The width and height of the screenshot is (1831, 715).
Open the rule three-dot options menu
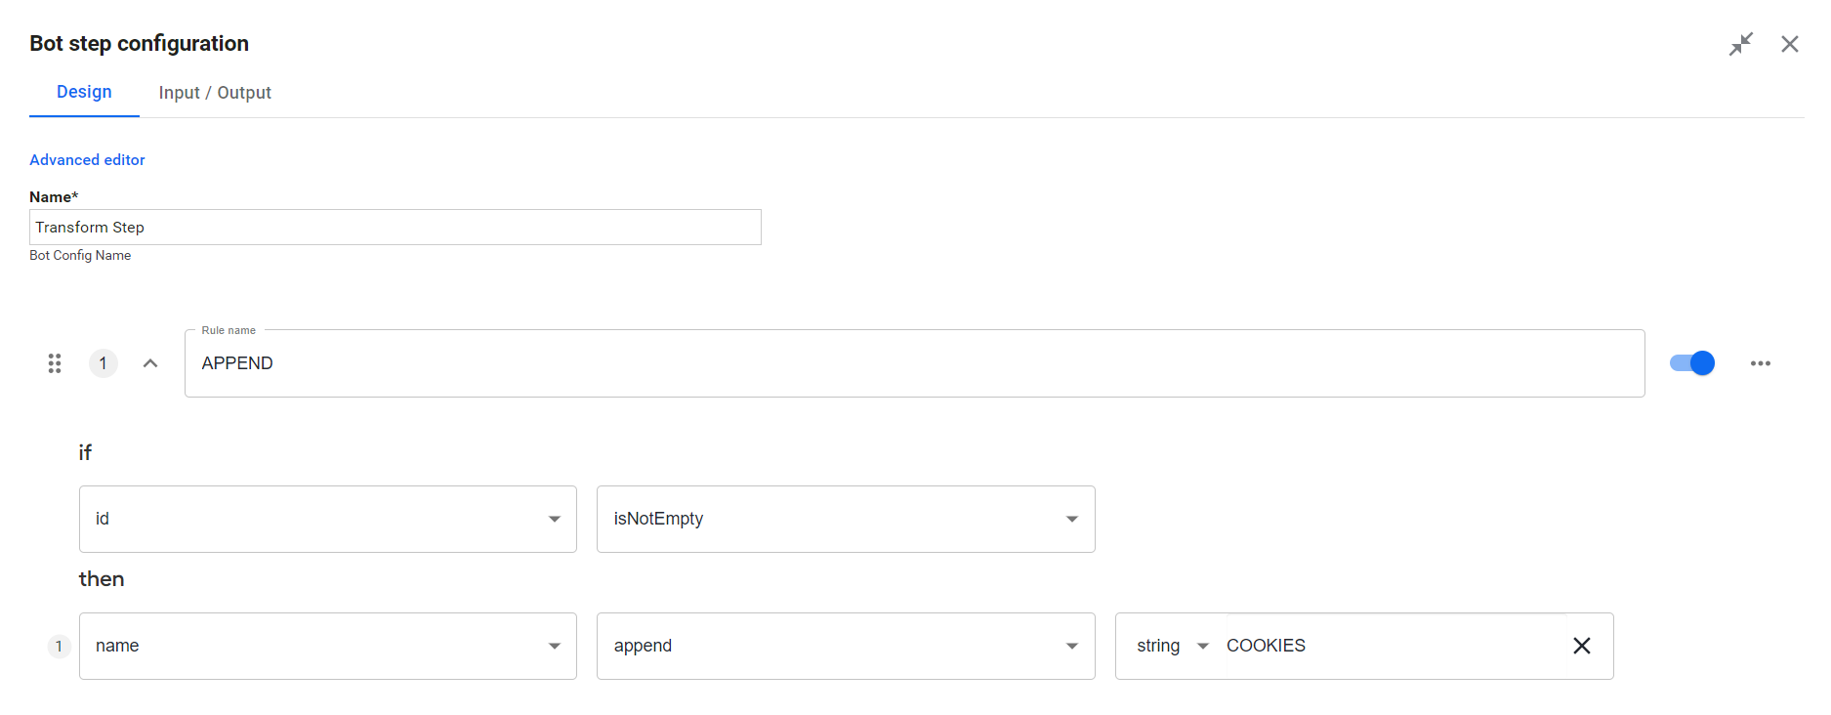click(x=1760, y=363)
